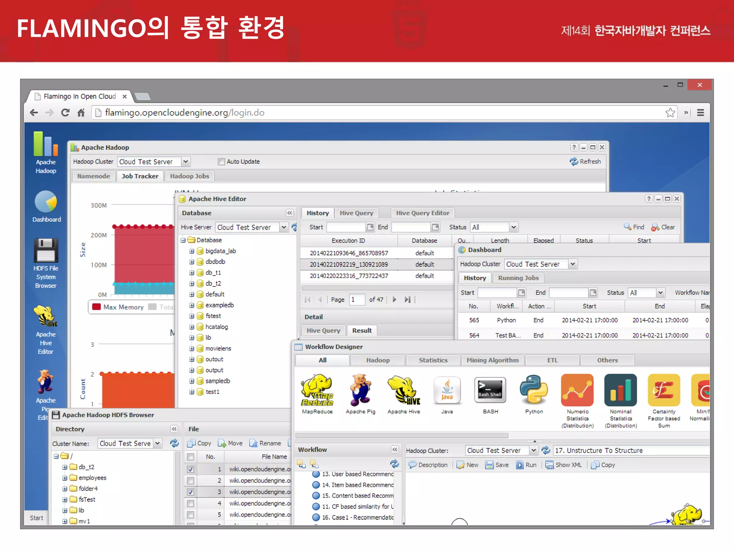Click Find in Hive Editor history
The image size is (734, 550).
[634, 227]
